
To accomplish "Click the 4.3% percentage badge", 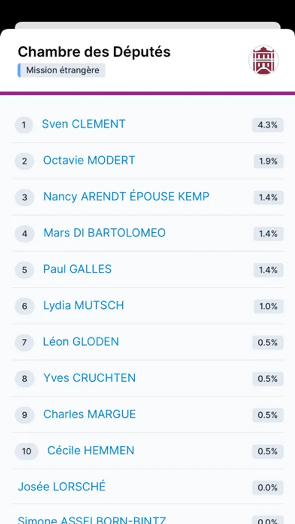I will [268, 125].
